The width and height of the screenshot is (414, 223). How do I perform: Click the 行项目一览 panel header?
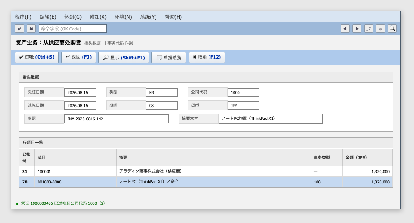point(206,143)
